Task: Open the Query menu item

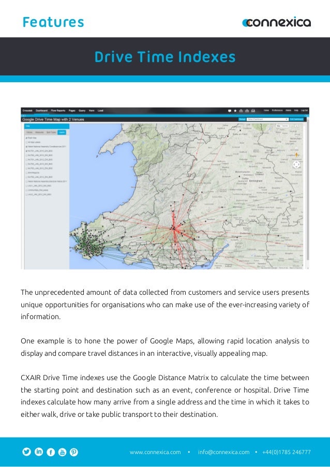Action: (x=82, y=111)
